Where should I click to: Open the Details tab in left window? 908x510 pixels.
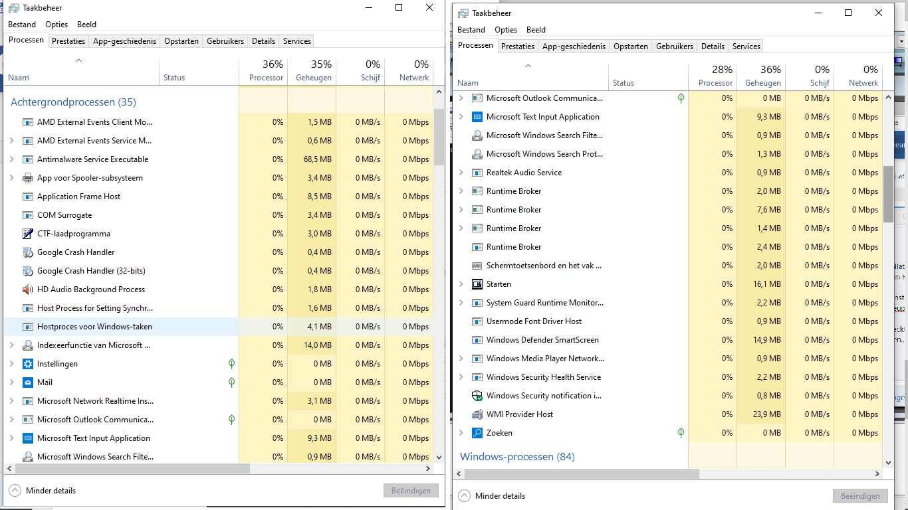coord(263,41)
